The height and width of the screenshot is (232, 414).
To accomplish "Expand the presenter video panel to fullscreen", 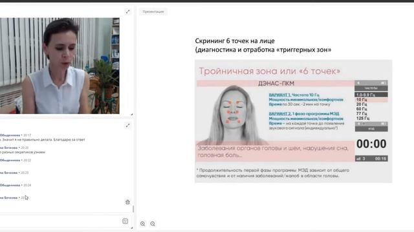I will (127, 12).
